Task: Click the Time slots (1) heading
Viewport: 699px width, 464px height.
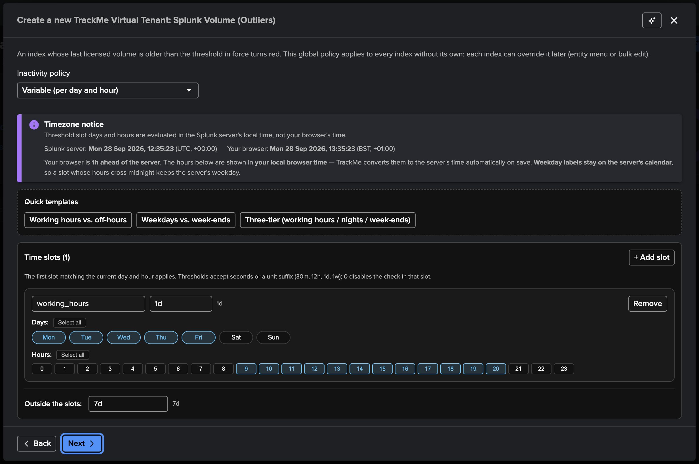Action: tap(47, 258)
